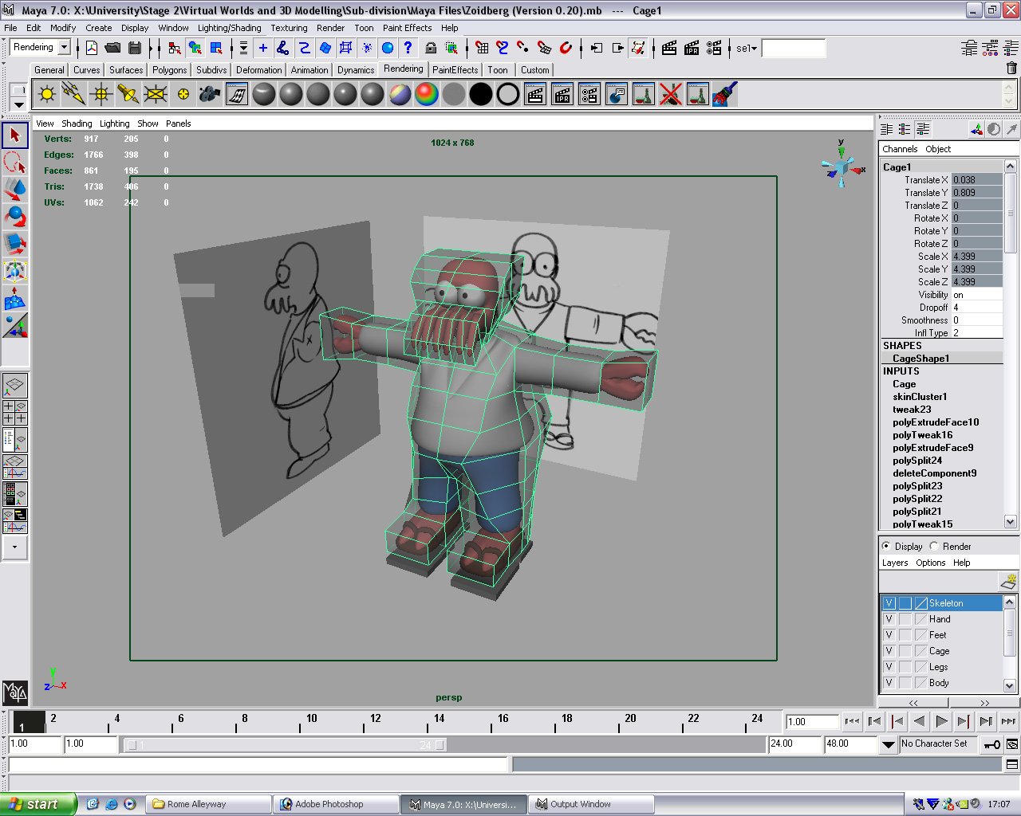Open Render Globals from status line
The width and height of the screenshot is (1021, 816).
tap(714, 48)
